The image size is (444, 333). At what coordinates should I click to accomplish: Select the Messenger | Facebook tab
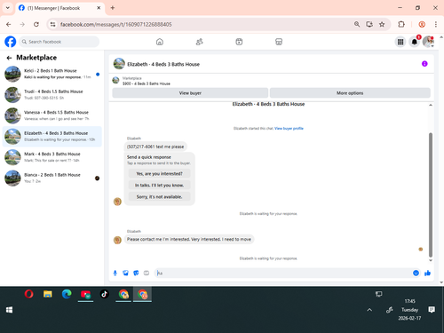coord(59,8)
